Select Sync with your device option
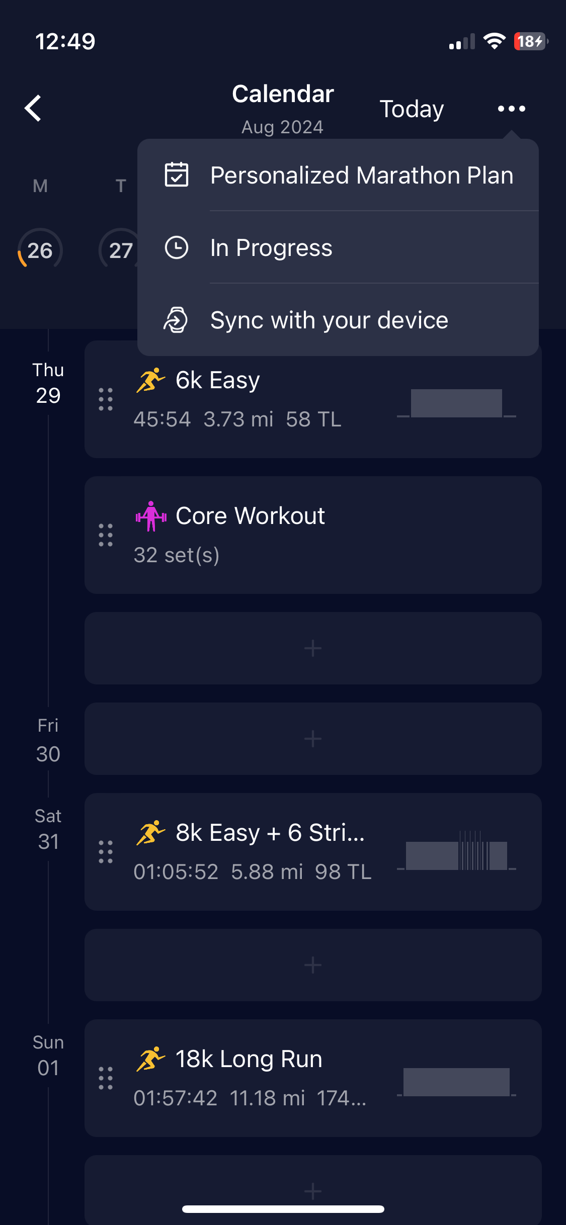Screen dimensions: 566x1225 pos(338,320)
